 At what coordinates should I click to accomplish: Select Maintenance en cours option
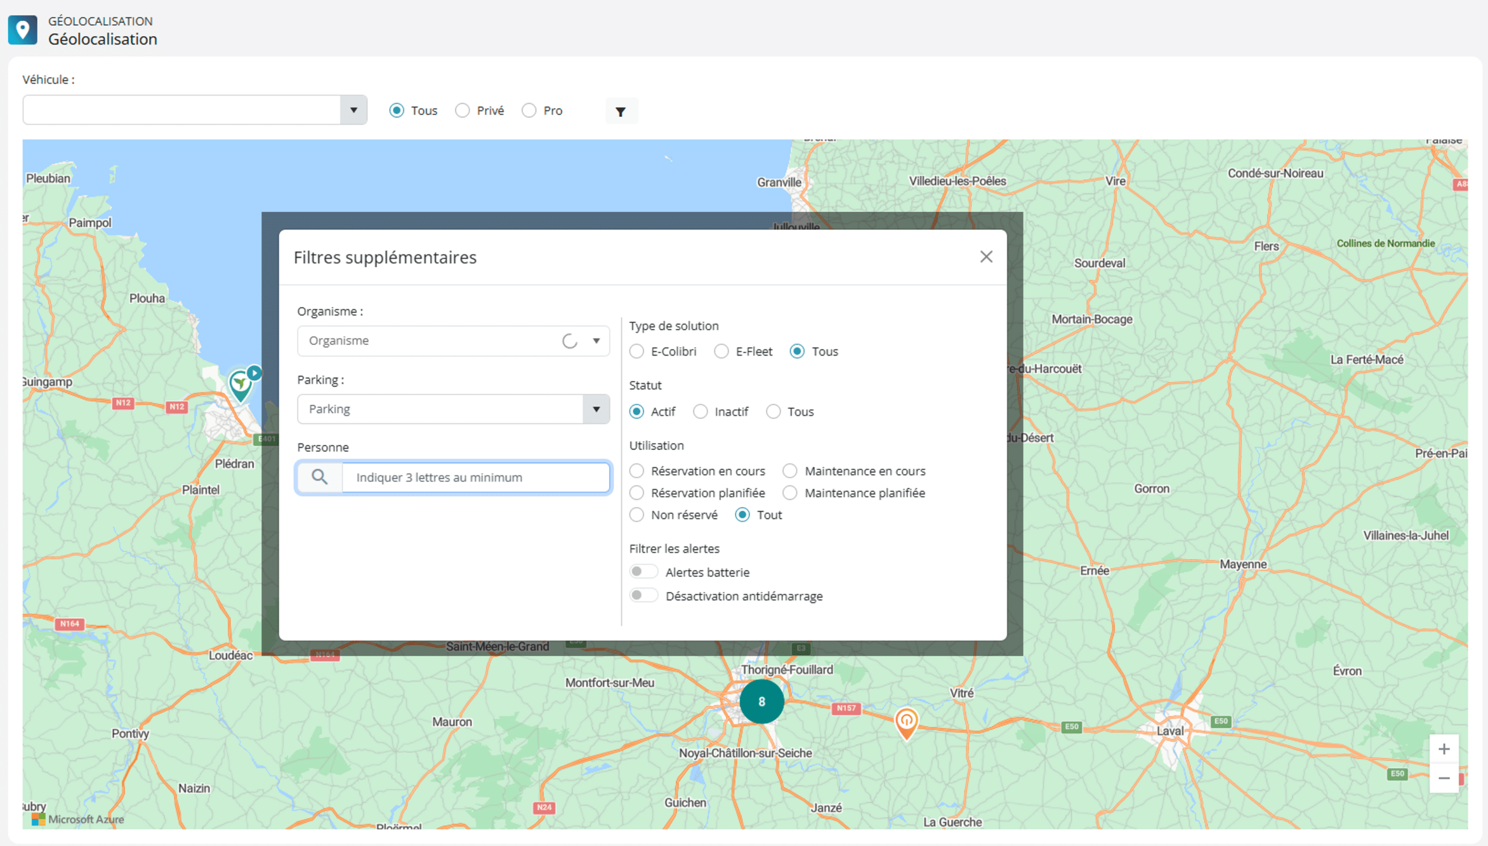(790, 471)
